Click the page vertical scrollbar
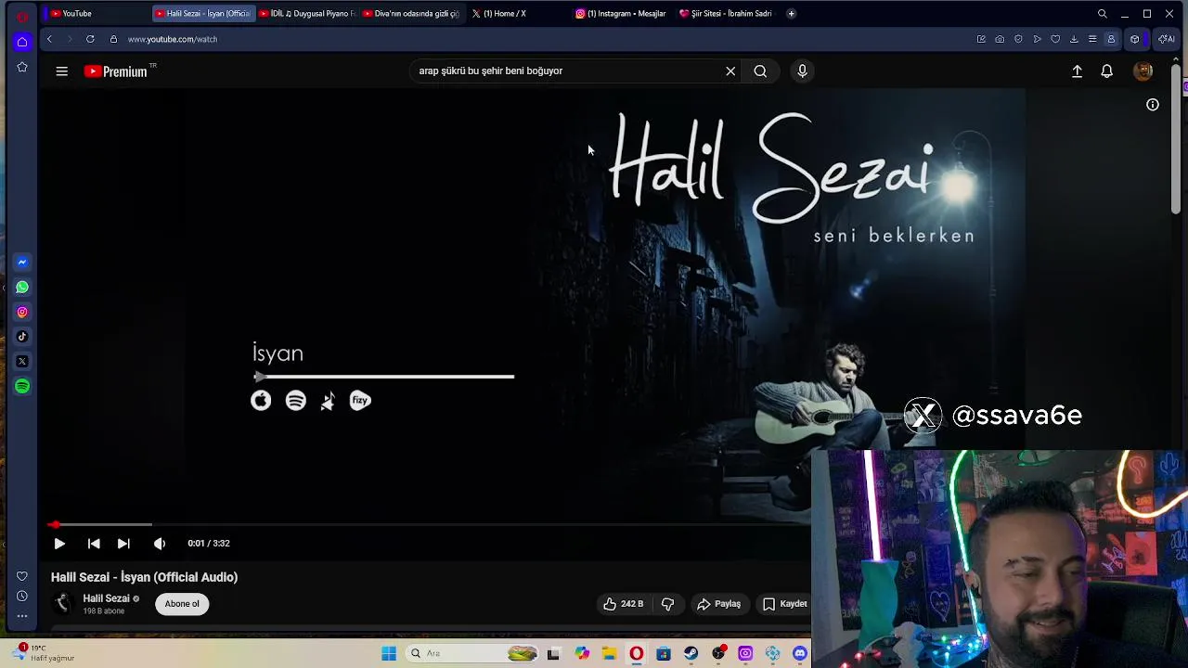Image resolution: width=1188 pixels, height=668 pixels. pos(1176,139)
